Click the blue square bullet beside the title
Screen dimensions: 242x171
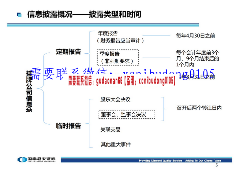pos(19,15)
